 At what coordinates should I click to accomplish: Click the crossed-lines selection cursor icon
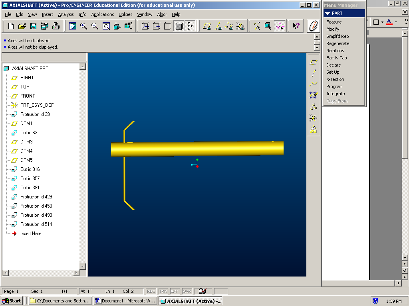pos(257,26)
